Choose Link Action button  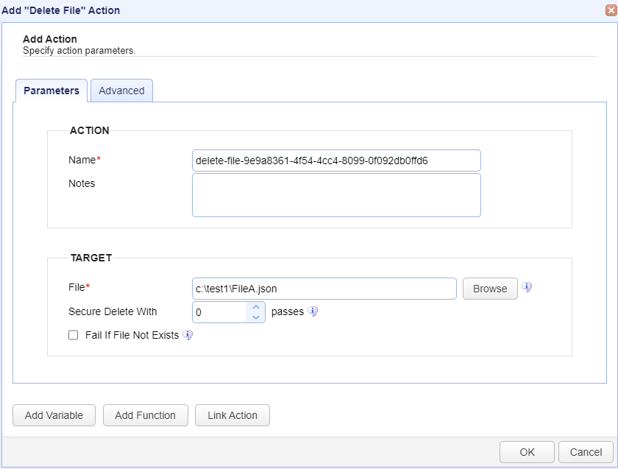tap(232, 415)
